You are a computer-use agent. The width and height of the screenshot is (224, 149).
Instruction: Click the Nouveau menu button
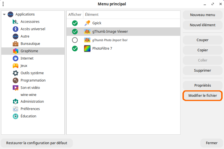coord(203,15)
